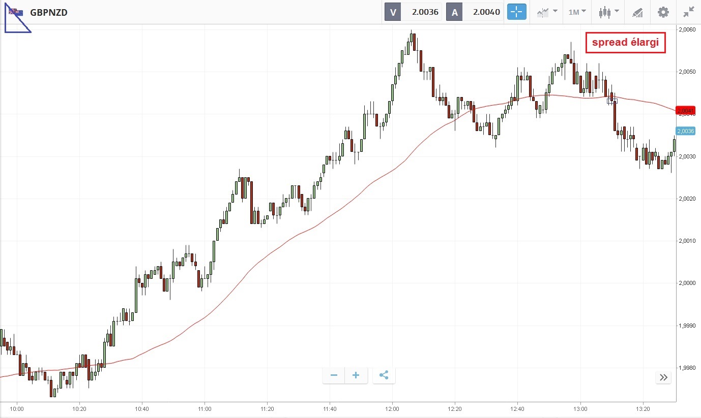701x418 pixels.
Task: Click the 12:00 time axis marker
Action: tap(392, 408)
